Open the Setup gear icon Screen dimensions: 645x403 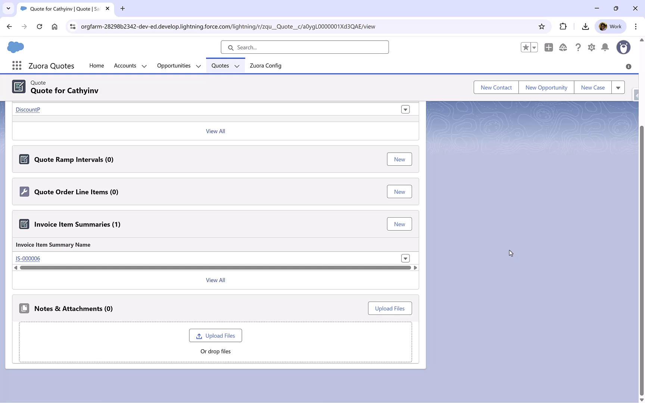[592, 47]
